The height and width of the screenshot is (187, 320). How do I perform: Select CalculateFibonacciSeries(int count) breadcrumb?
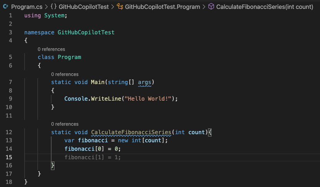click(265, 7)
